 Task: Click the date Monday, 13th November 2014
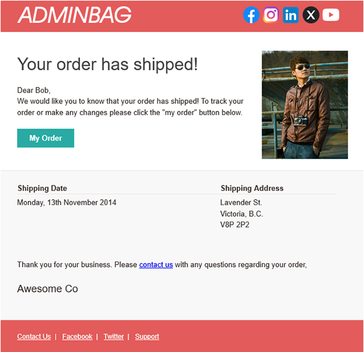point(67,203)
